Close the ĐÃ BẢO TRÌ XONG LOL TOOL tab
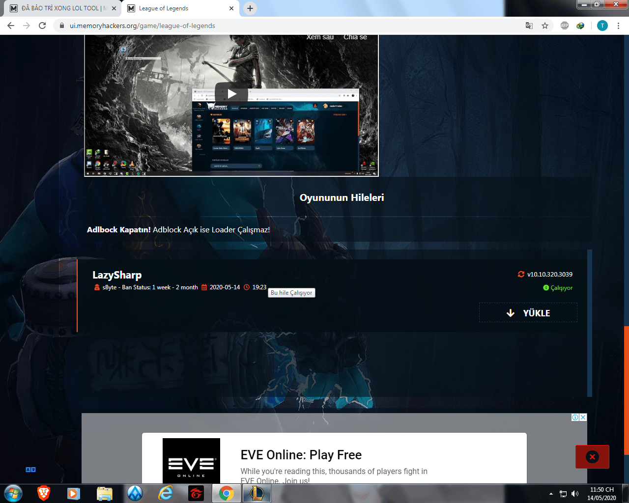This screenshot has height=503, width=629. [x=114, y=8]
